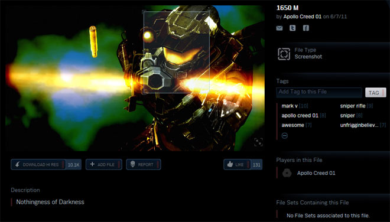Screen dimensions: 390x222
Task: Click the upload date 6/7/11
Action: click(339, 17)
